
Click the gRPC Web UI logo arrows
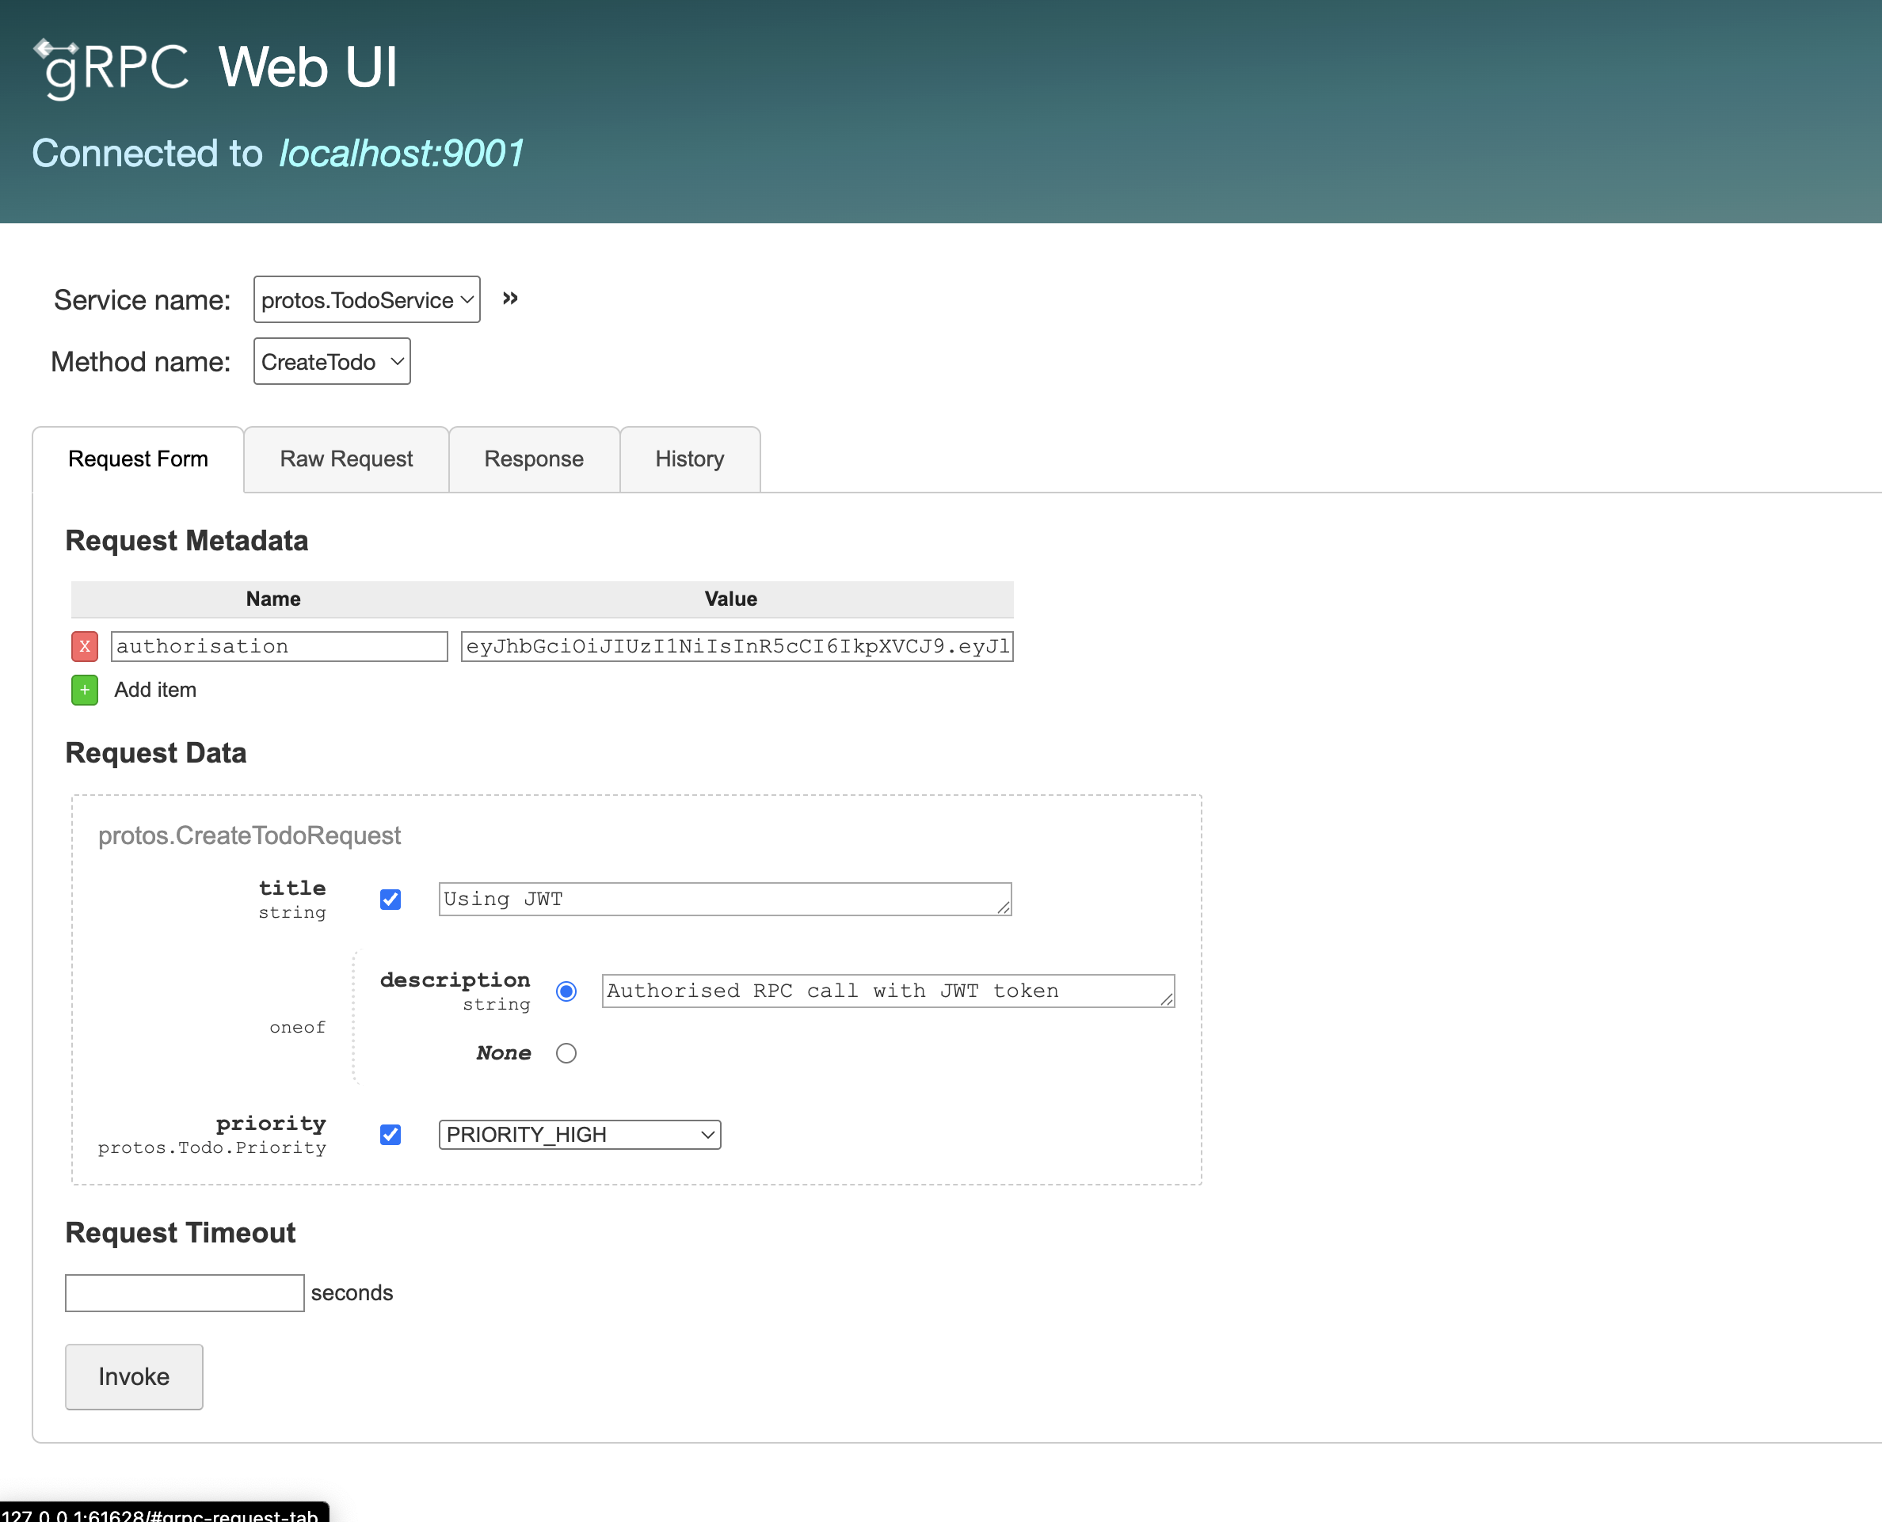coord(57,48)
